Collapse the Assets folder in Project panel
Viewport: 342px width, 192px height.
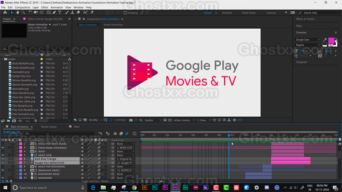2,59
